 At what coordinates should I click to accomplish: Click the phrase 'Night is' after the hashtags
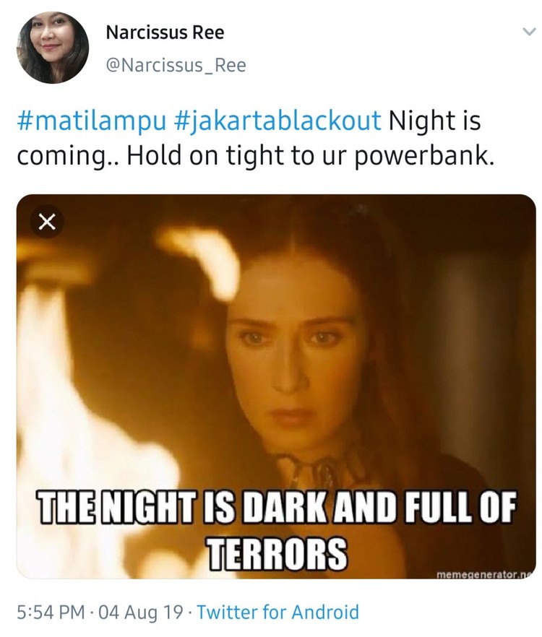434,122
